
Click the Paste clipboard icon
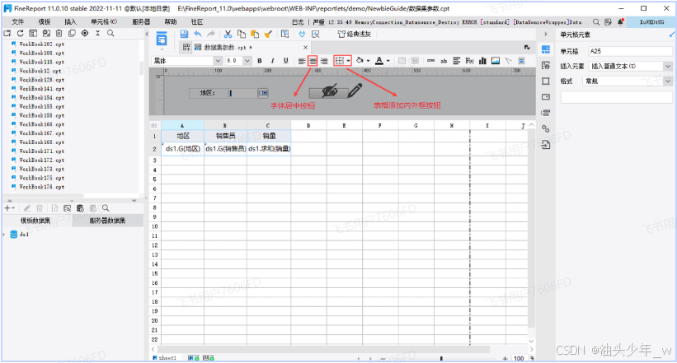coord(255,34)
